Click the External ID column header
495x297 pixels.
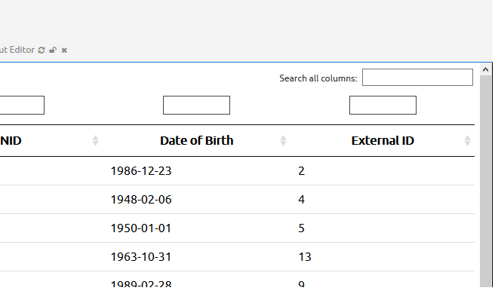(383, 141)
